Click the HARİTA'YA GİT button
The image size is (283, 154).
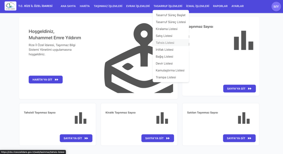pos(46,79)
